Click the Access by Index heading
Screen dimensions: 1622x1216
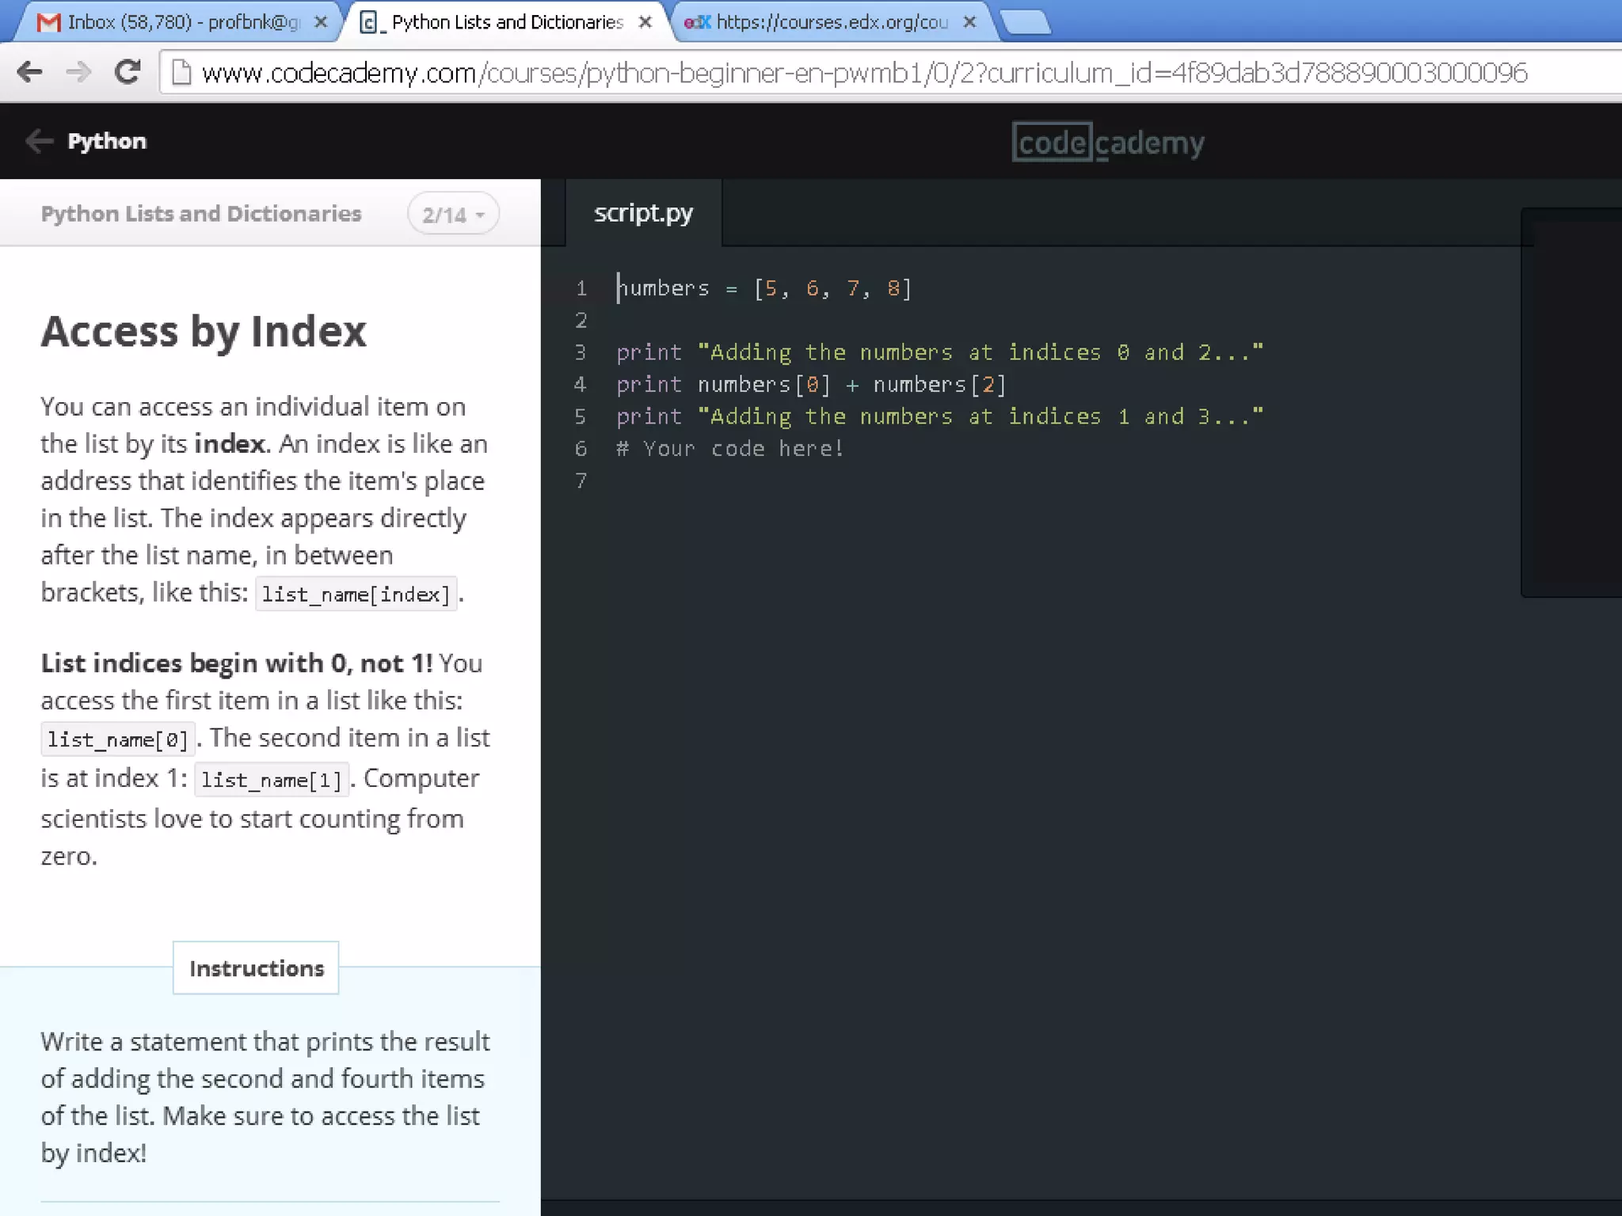click(204, 331)
